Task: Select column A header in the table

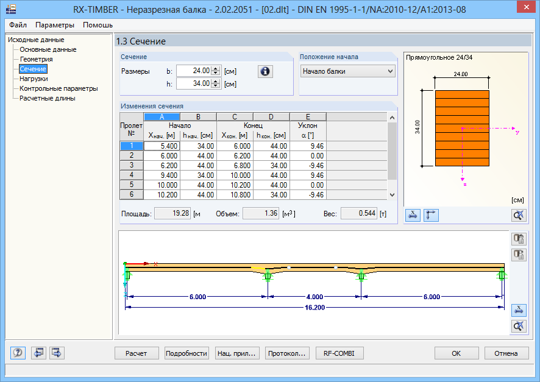Action: [162, 116]
